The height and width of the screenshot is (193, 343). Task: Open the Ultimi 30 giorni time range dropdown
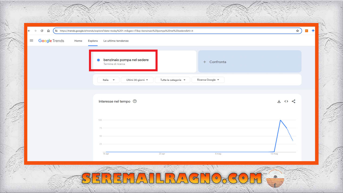pyautogui.click(x=137, y=80)
